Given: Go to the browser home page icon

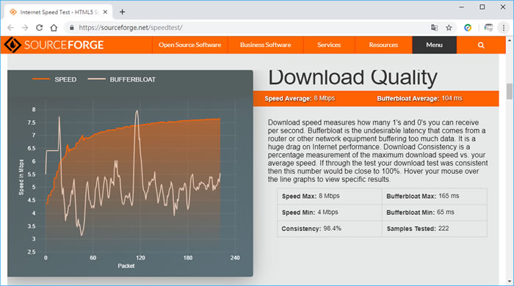Looking at the screenshot, I should point(54,28).
